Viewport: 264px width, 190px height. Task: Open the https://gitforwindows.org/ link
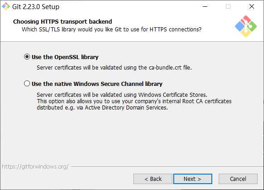click(35, 167)
